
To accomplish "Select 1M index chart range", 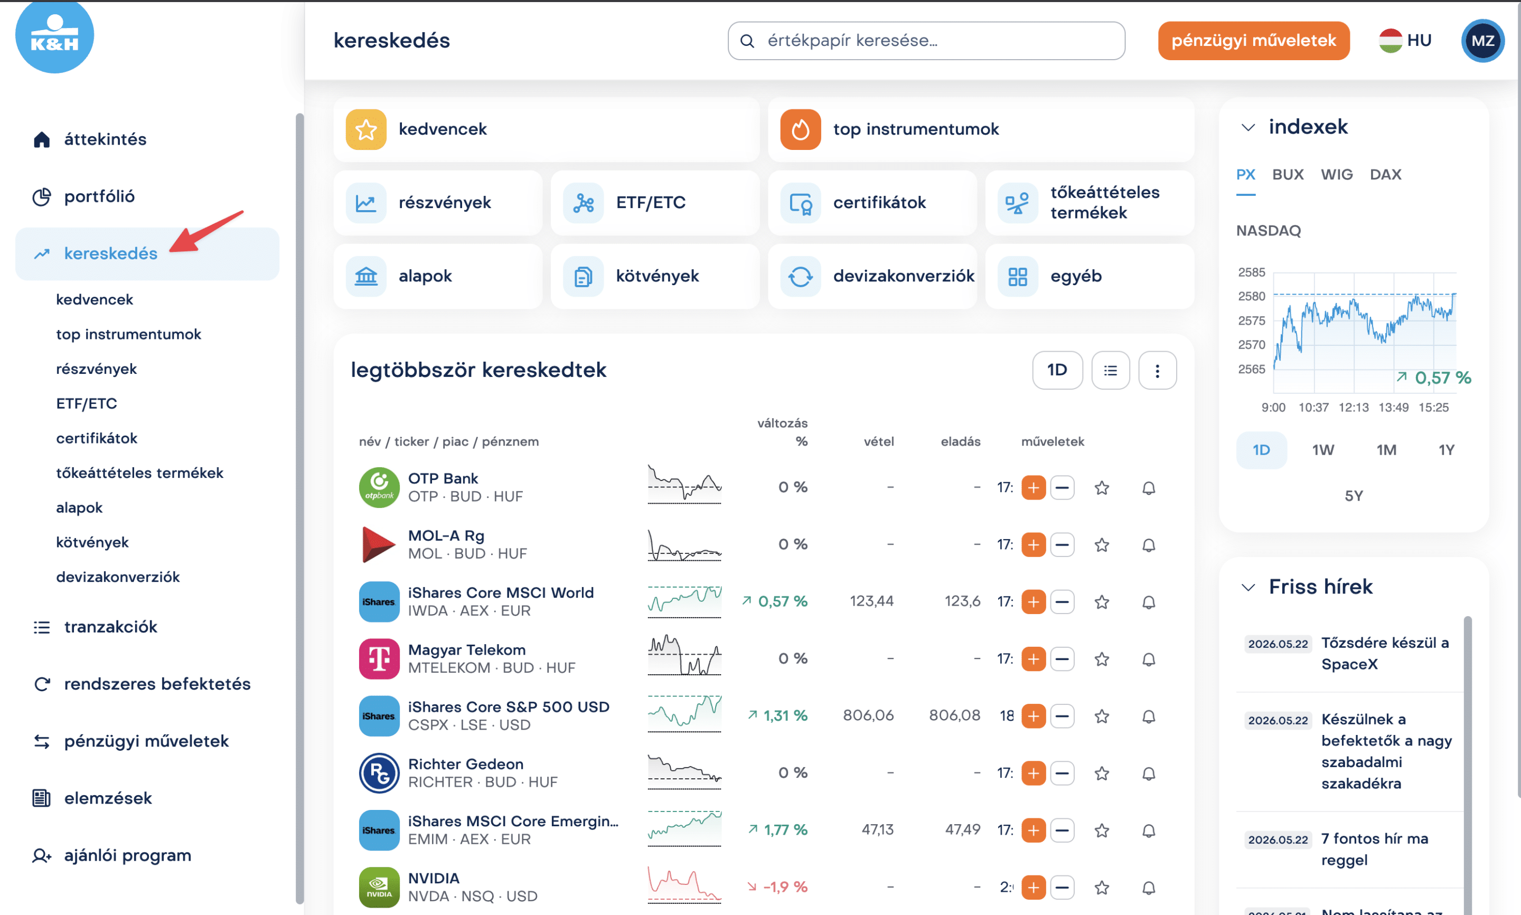I will click(x=1386, y=450).
